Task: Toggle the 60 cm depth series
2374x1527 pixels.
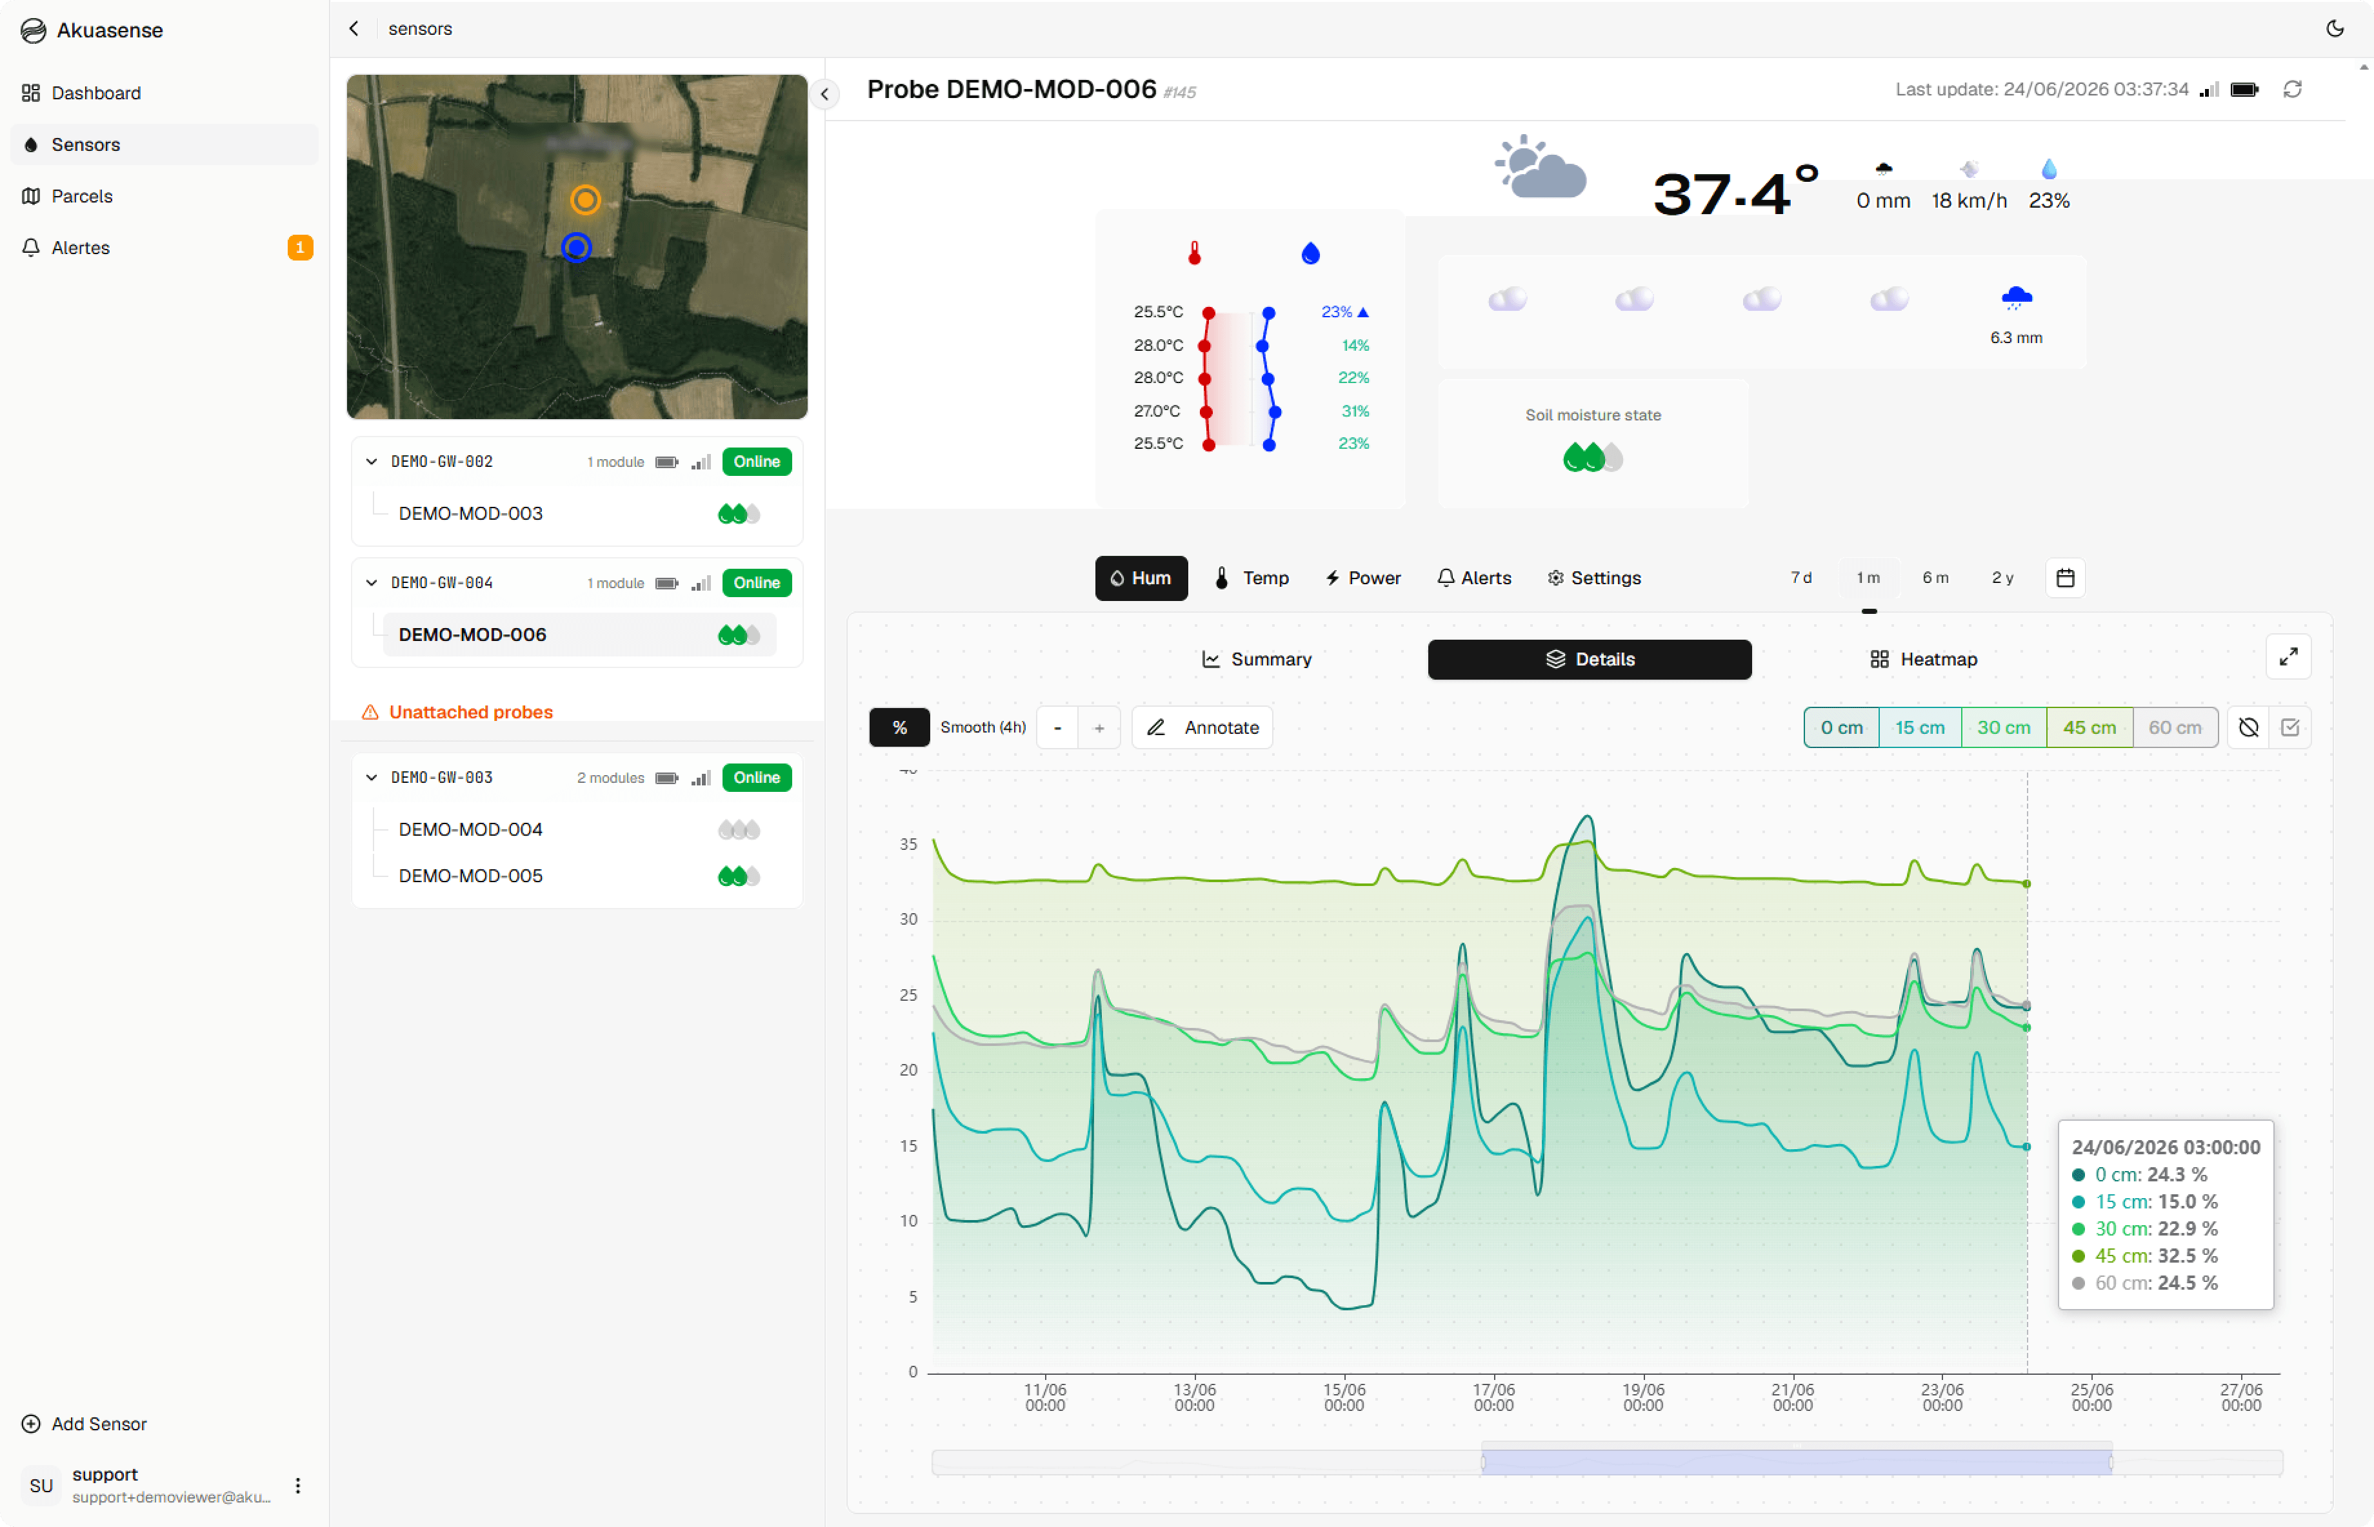Action: coord(2175,728)
